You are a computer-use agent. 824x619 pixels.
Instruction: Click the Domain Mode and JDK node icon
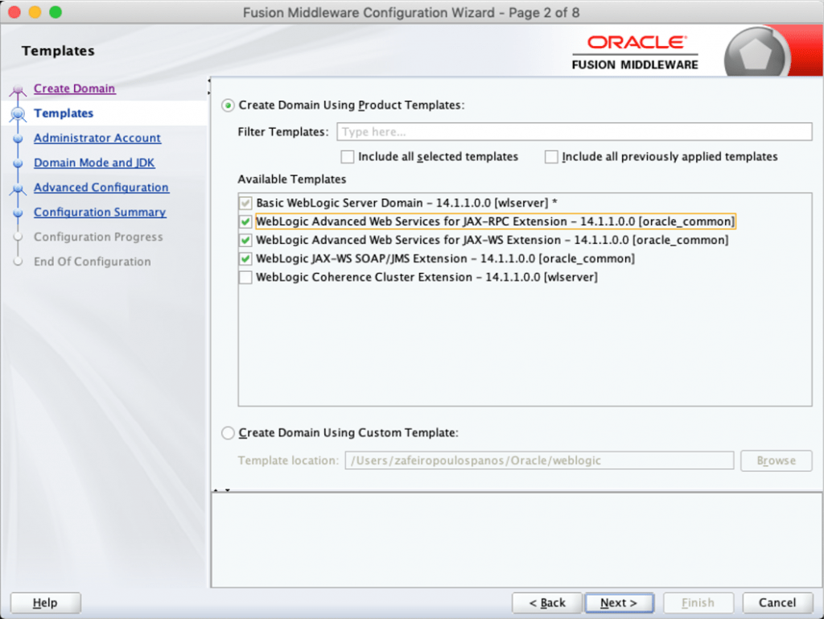pyautogui.click(x=18, y=163)
